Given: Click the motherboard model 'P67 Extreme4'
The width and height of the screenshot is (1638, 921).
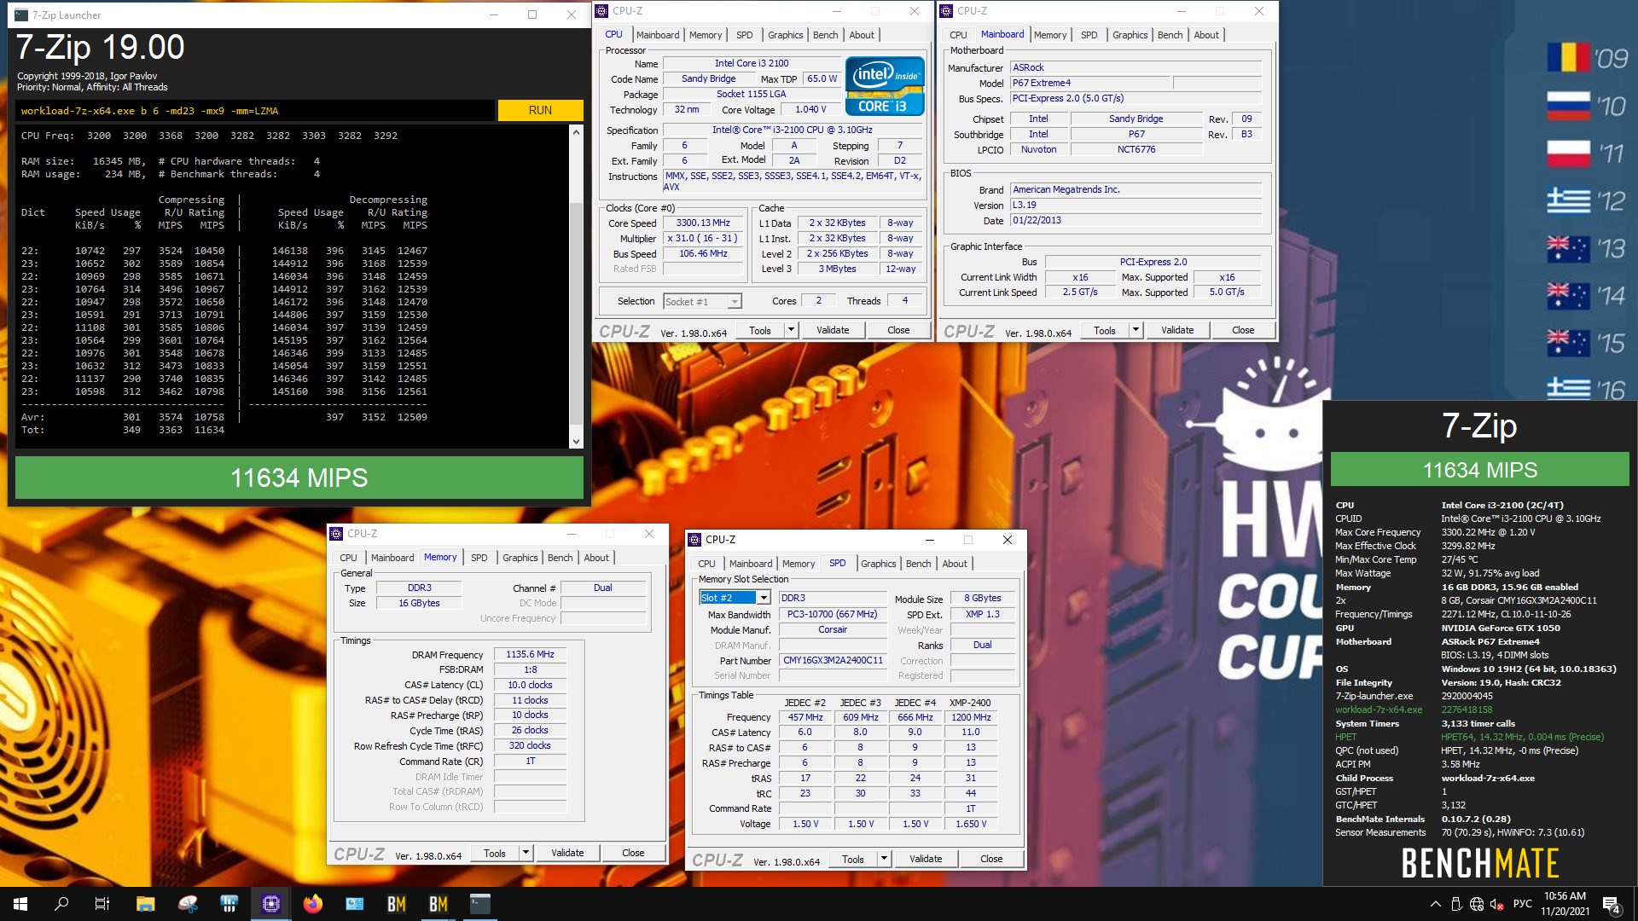Looking at the screenshot, I should coord(1091,83).
